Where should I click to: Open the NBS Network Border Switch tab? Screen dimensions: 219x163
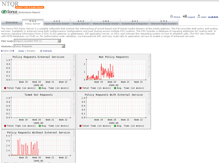(106, 22)
